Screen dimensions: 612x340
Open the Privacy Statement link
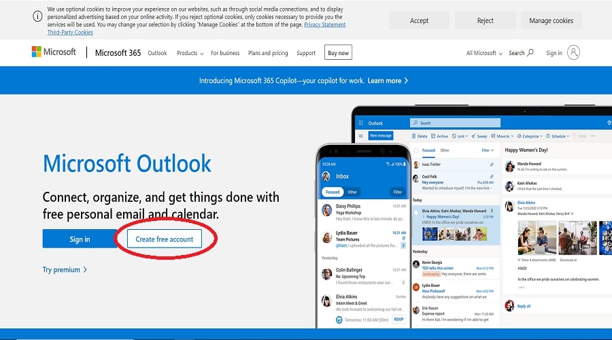click(x=325, y=24)
